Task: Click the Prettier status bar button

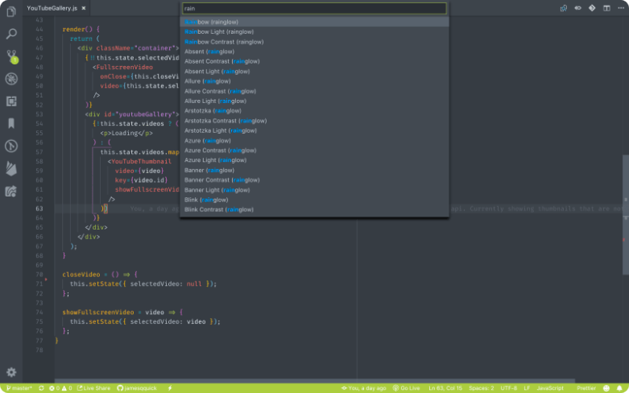Action: [x=586, y=388]
